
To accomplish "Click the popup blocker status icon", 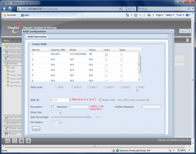I will point(113,150).
